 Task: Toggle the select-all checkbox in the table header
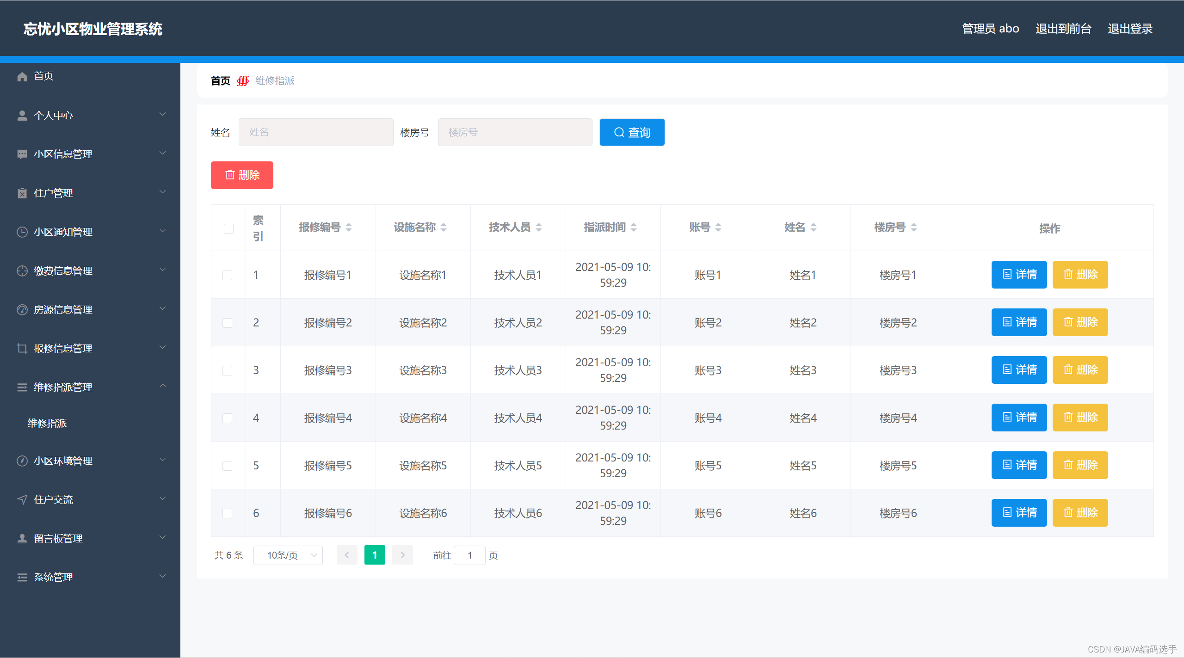(228, 228)
